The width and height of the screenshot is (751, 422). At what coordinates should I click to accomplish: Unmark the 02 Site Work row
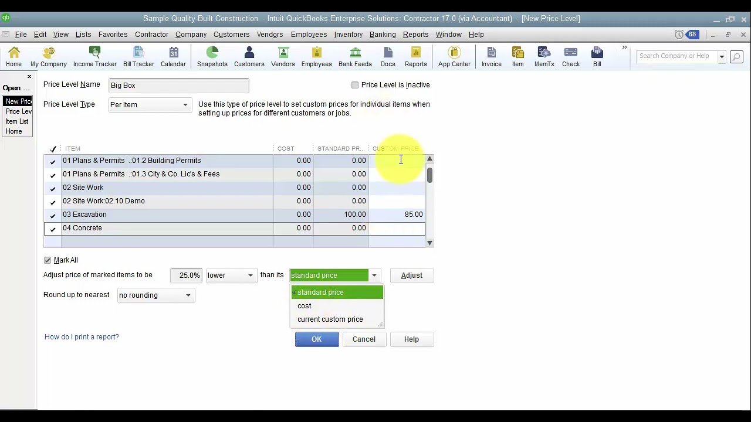[53, 188]
